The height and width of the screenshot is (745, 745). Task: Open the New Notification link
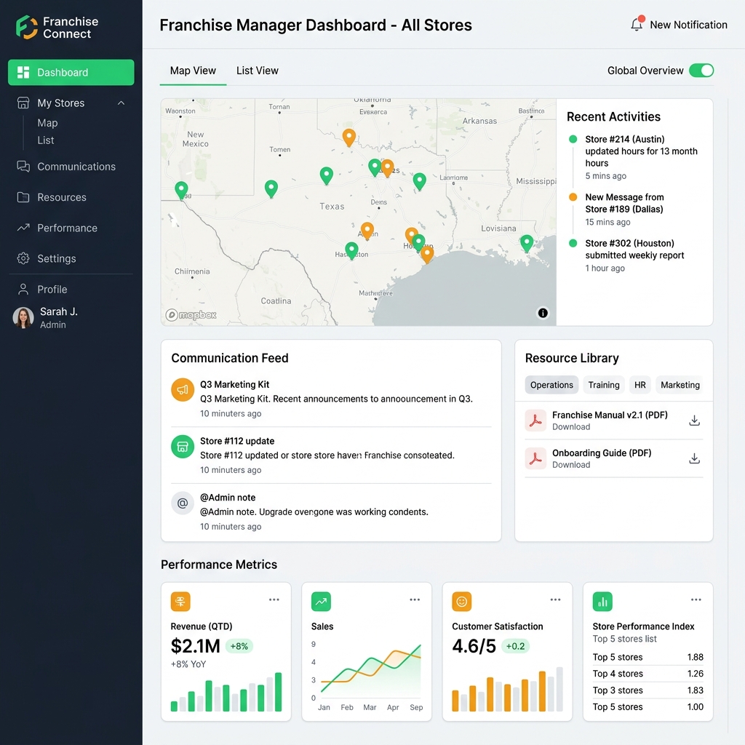click(688, 25)
